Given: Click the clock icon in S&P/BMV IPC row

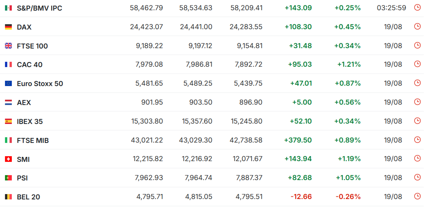Looking at the screenshot, I should tap(417, 8).
